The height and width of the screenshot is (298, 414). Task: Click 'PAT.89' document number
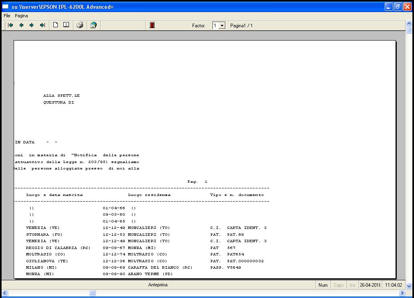(x=235, y=235)
